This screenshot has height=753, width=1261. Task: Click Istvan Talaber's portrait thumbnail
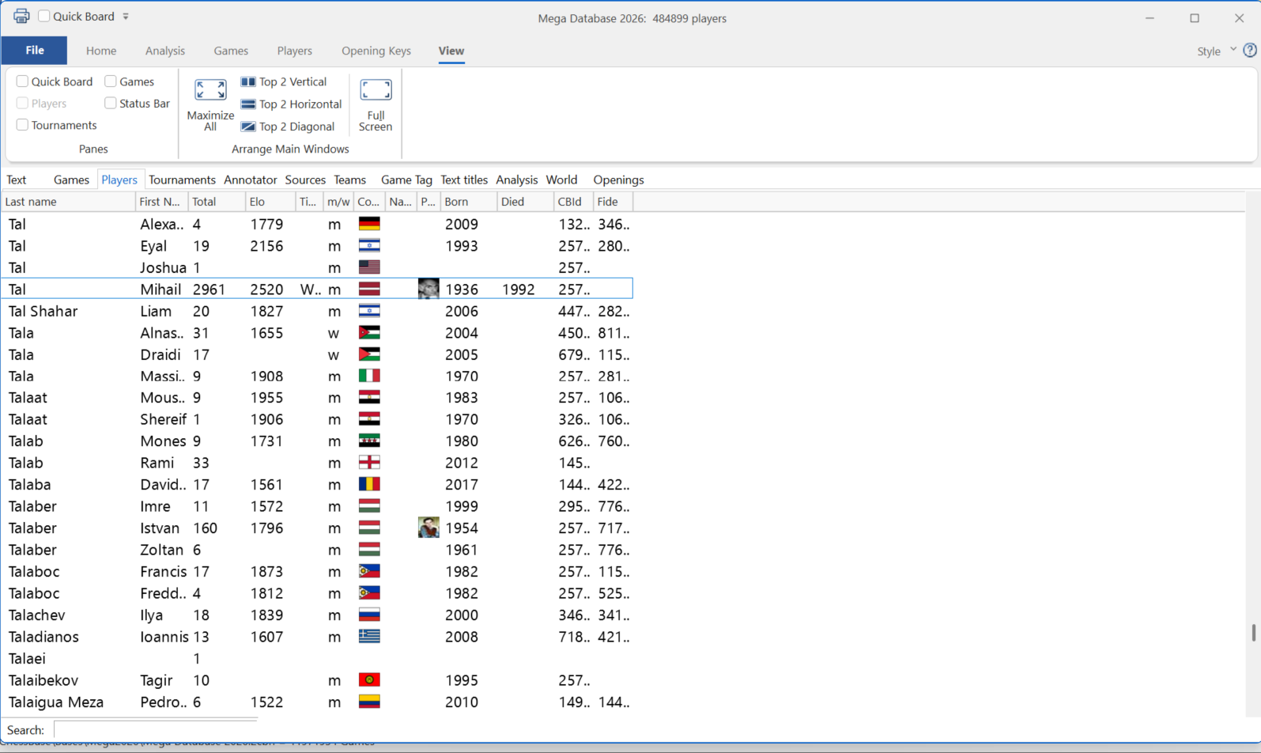click(x=429, y=528)
